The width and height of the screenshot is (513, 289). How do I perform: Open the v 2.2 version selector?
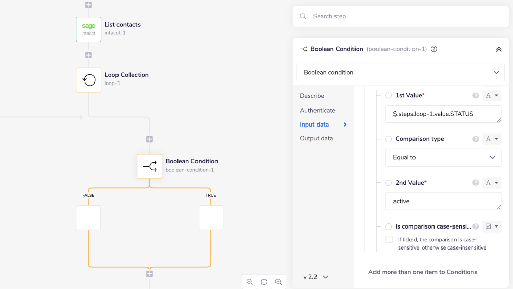[315, 277]
